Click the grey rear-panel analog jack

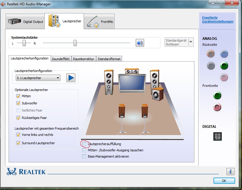pyautogui.click(x=211, y=65)
